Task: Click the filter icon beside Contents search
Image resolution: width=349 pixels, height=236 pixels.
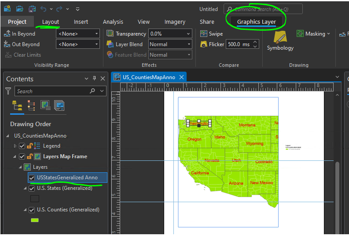Action: [x=8, y=91]
